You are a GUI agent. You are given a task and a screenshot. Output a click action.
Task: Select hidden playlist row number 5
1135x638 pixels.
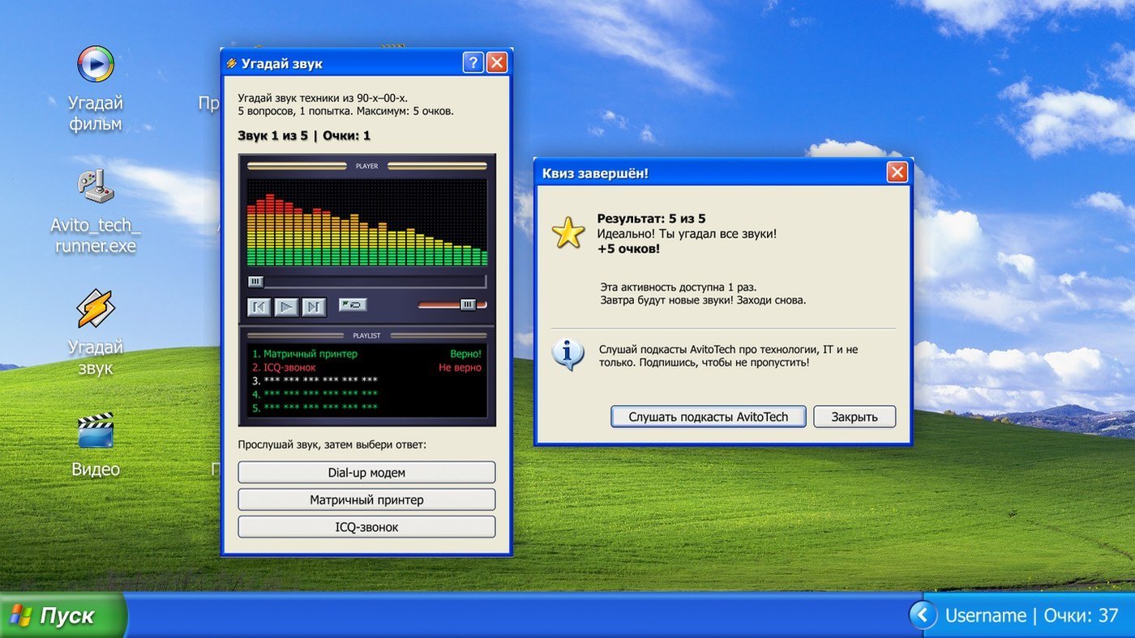[315, 407]
